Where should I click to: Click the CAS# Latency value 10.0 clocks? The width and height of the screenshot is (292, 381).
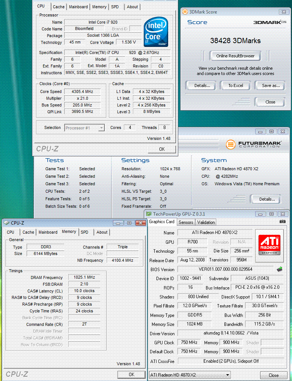tap(84, 291)
